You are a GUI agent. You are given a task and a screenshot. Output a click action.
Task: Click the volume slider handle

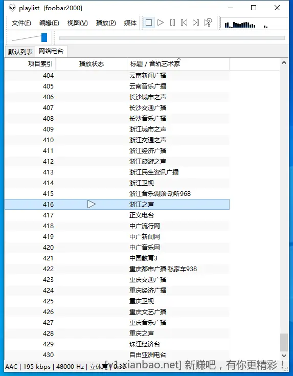click(x=44, y=38)
